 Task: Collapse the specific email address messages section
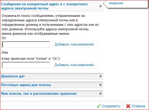100,6
